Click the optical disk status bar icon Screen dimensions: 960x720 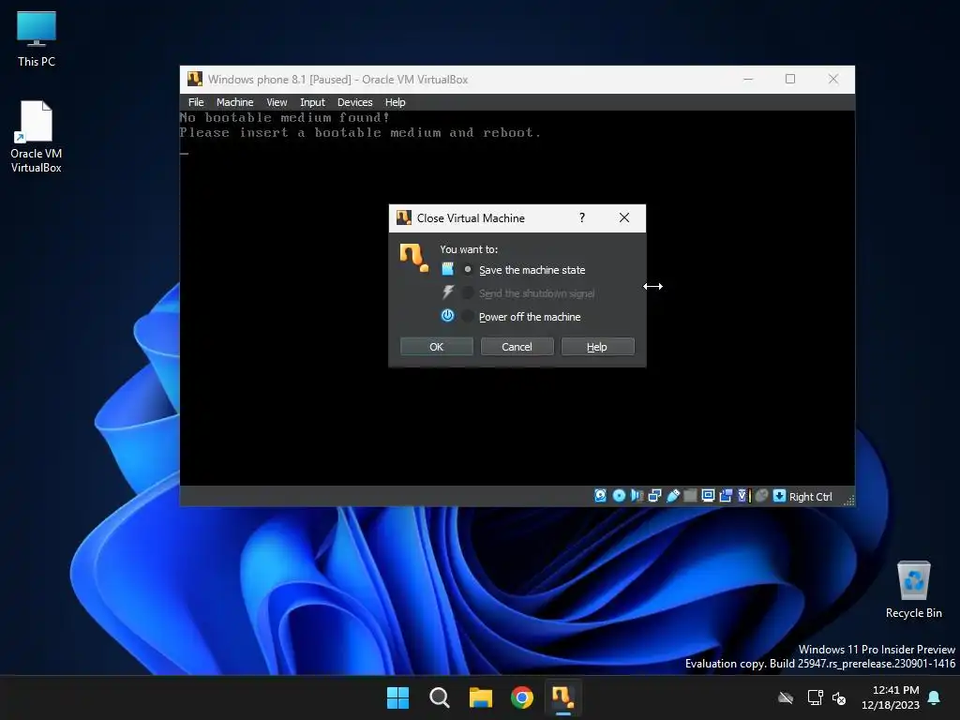619,496
